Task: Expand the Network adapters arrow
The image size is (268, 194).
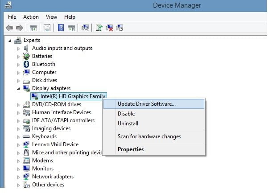Action: click(x=18, y=177)
